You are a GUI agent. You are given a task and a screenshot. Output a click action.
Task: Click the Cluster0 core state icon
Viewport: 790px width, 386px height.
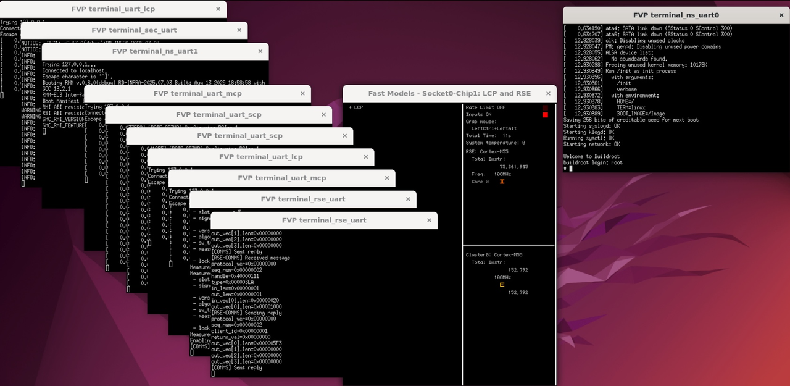pyautogui.click(x=502, y=285)
